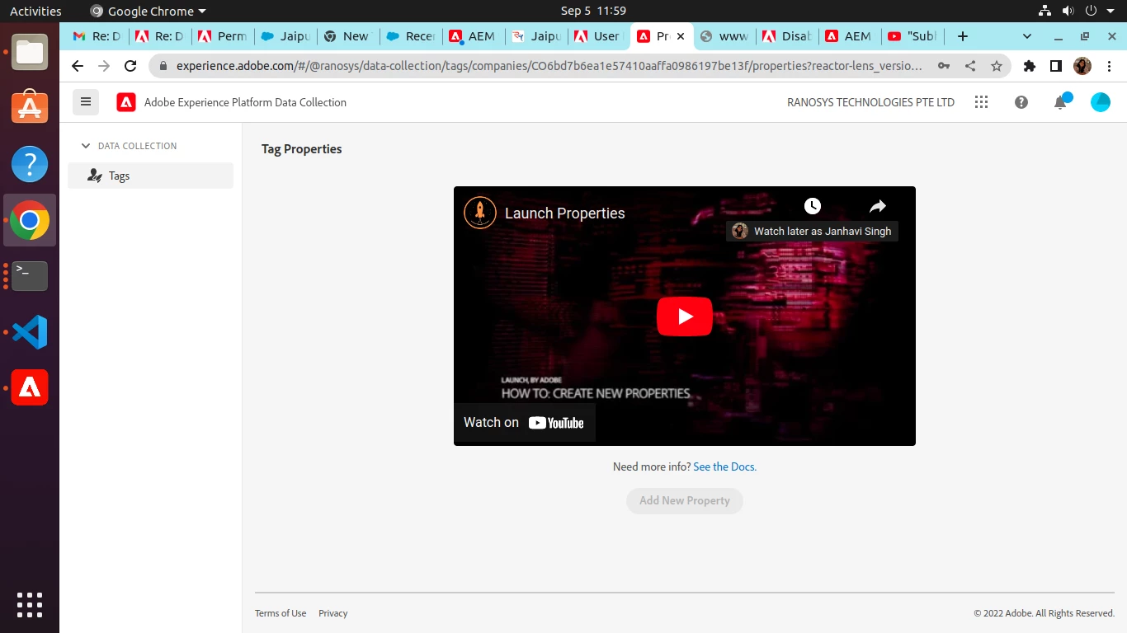
Task: Open Terms of Use link
Action: point(281,613)
